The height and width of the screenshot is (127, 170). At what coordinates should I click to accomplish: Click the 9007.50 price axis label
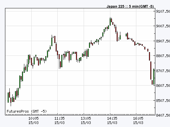[x=163, y=26]
